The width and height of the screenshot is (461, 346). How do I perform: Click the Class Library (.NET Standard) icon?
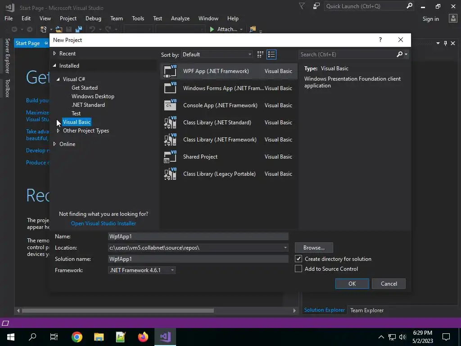tap(170, 123)
